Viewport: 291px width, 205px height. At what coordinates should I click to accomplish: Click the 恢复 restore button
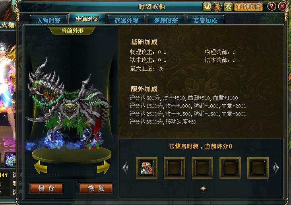coord(96,188)
